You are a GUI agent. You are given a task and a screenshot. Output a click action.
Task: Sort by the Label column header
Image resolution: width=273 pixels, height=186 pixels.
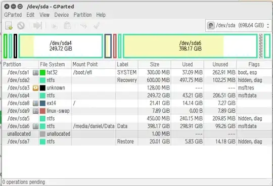(x=127, y=64)
